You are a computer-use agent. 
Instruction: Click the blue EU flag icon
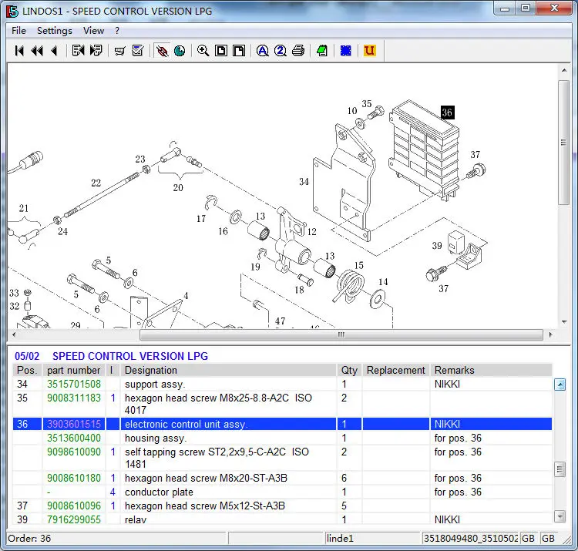[346, 51]
